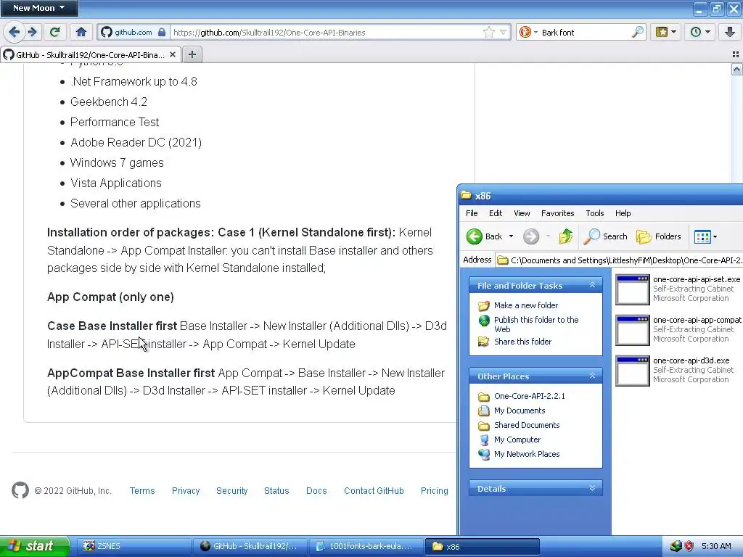The image size is (743, 557).
Task: Click the Pricing footer link
Action: (x=434, y=491)
